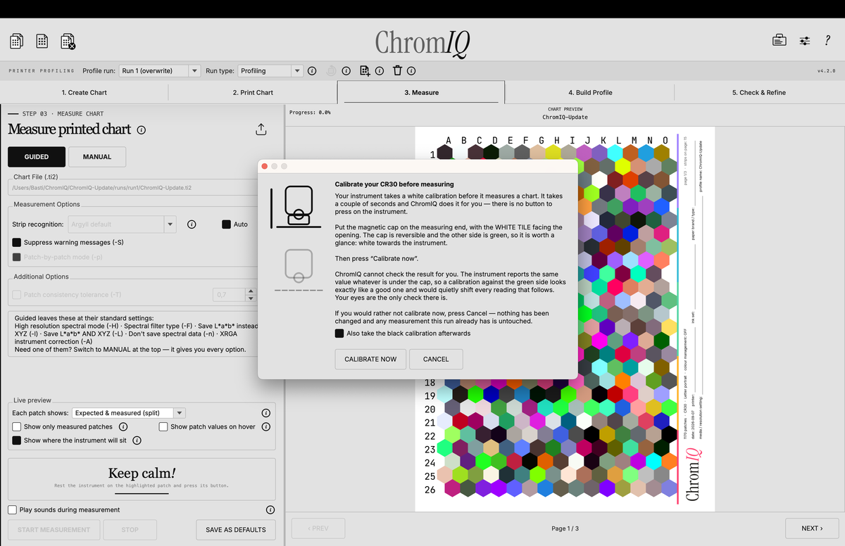This screenshot has width=845, height=546.
Task: Click info icon in Each patch shows row
Action: [x=266, y=413]
